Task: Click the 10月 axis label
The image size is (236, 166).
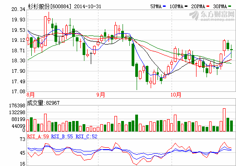Action: pos(176,95)
